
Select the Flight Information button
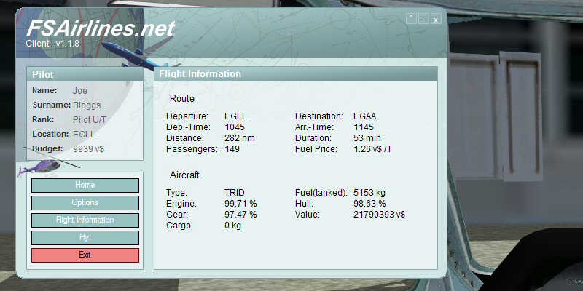85,220
